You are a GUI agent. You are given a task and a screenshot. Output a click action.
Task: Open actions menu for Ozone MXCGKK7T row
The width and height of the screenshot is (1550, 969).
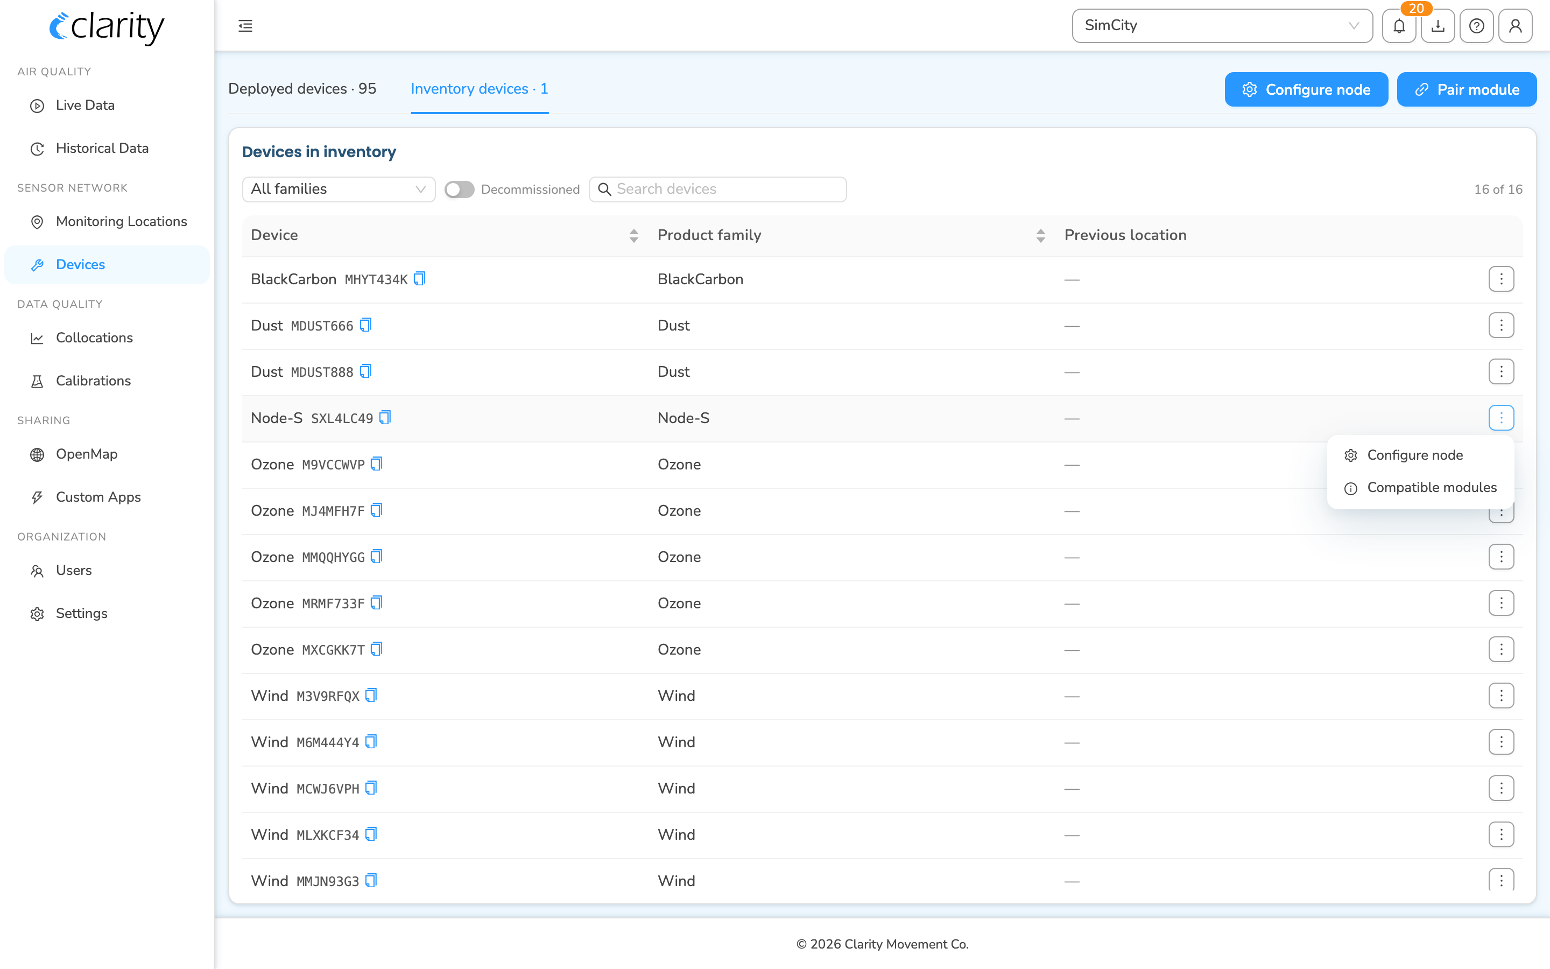pyautogui.click(x=1502, y=649)
